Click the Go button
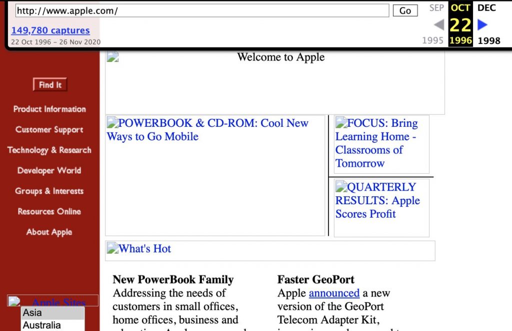Image resolution: width=512 pixels, height=331 pixels. pos(405,10)
